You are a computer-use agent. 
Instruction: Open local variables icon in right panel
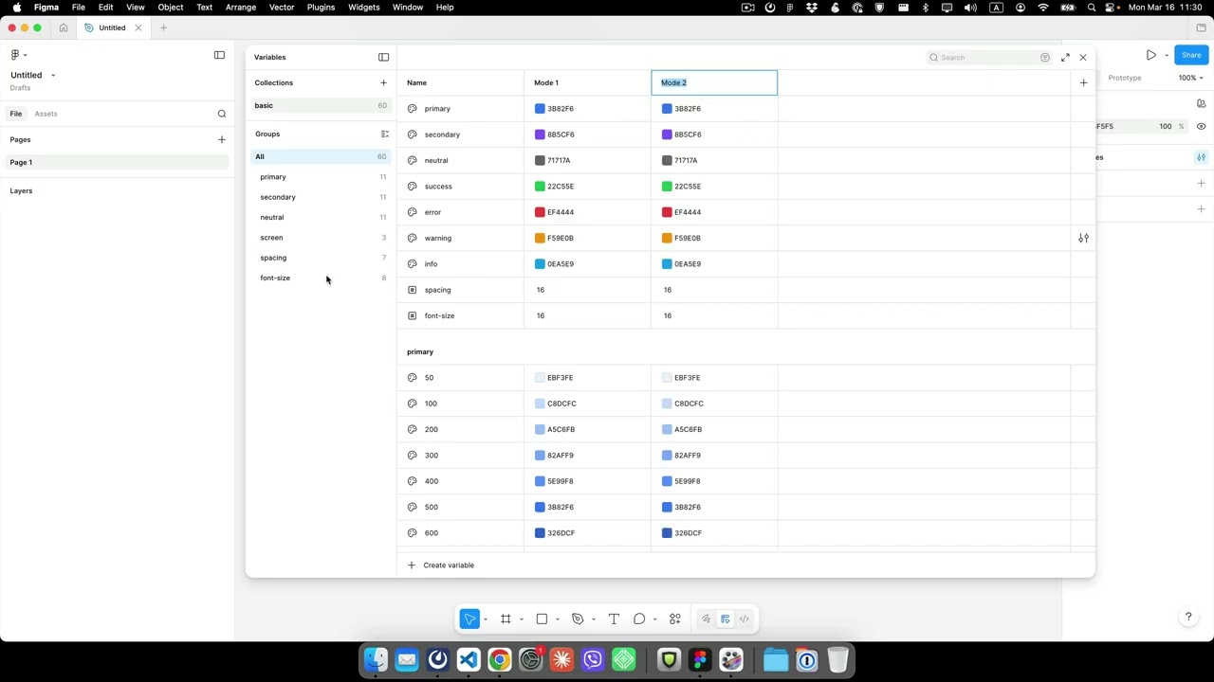pos(1201,157)
